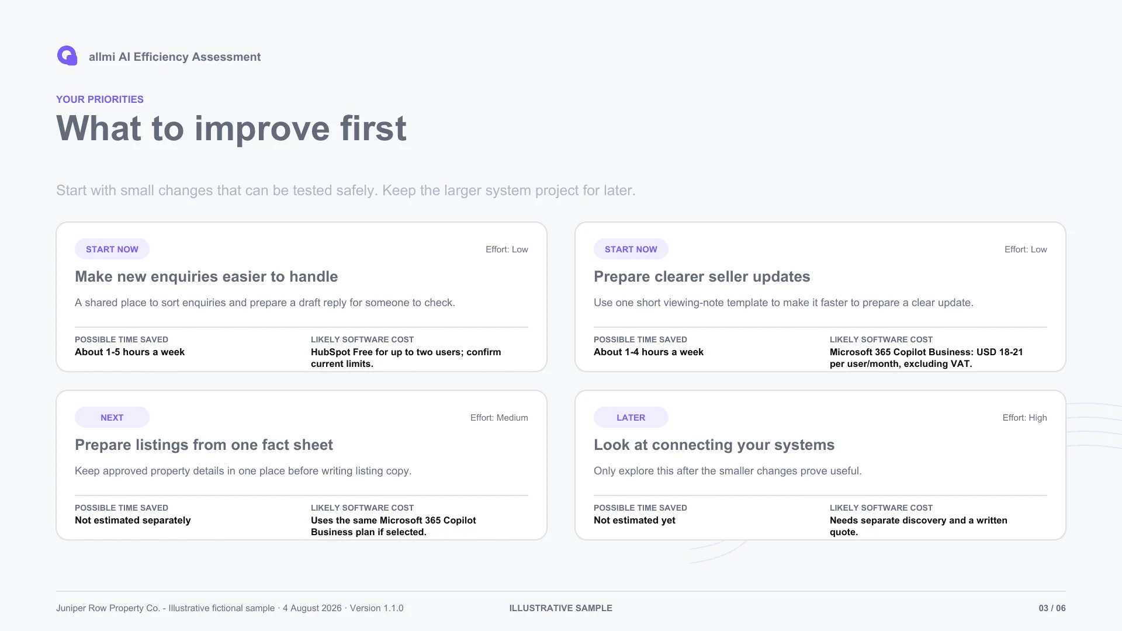
Task: Click 'About 1-5 hours a week' value
Action: pyautogui.click(x=130, y=352)
